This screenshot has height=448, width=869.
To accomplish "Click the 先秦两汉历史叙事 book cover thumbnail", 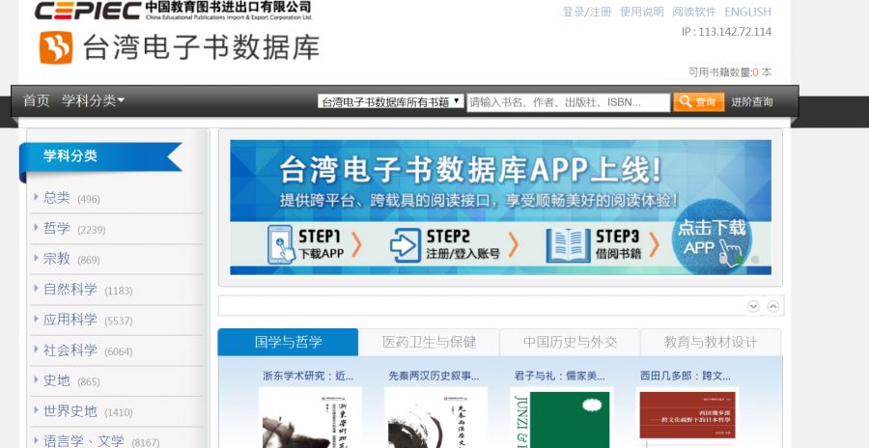I will pos(436,417).
